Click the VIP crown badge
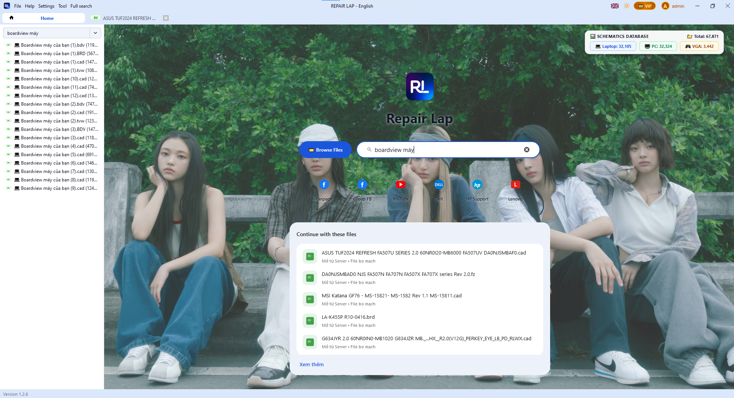Screen dimensions: 734x398 (645, 6)
